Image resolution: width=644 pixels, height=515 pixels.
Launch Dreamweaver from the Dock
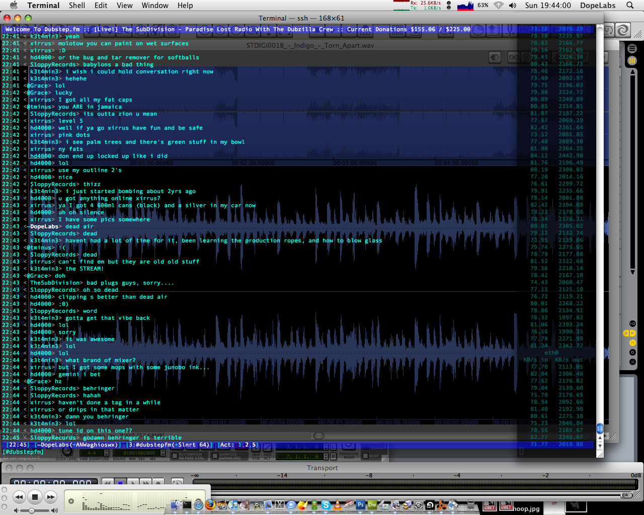point(372,504)
